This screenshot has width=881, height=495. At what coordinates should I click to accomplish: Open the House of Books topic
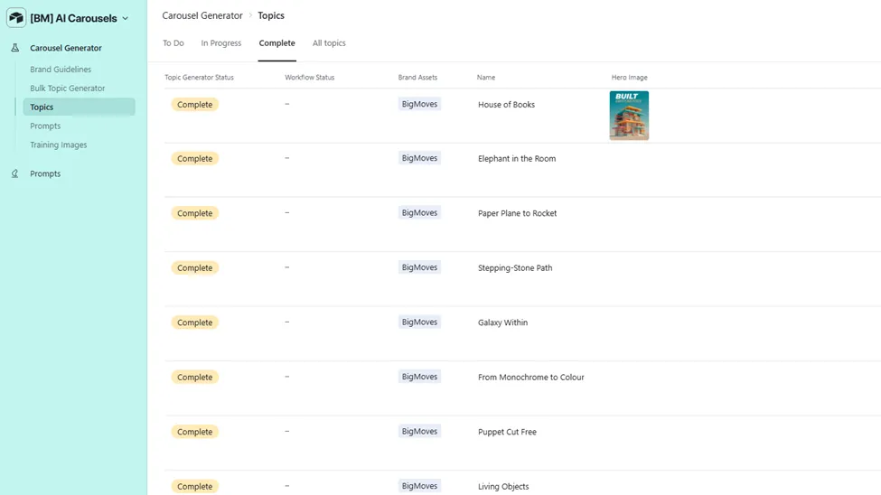pos(506,105)
